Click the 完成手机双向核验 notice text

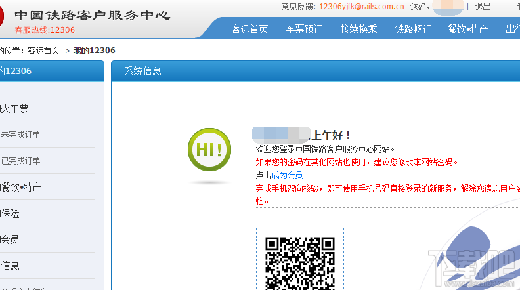[387, 195]
